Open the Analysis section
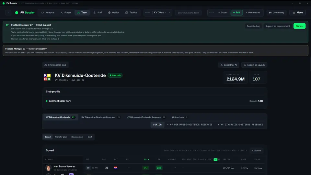Screen dimensions: 311x175 click(48, 13)
